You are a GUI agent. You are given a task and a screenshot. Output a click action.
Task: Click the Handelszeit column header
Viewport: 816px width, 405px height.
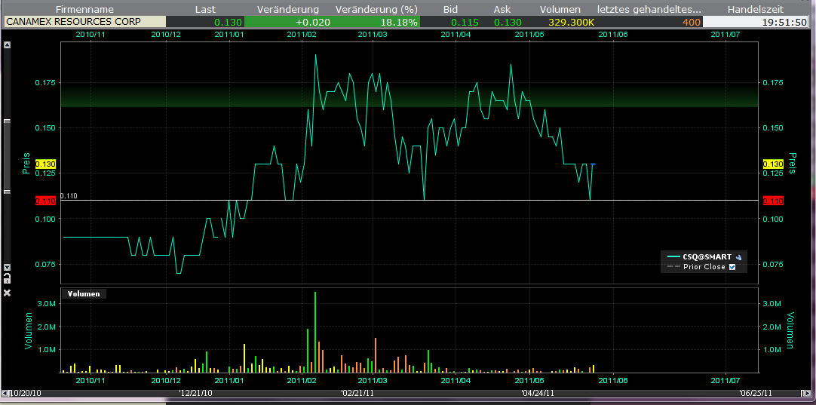coord(757,9)
